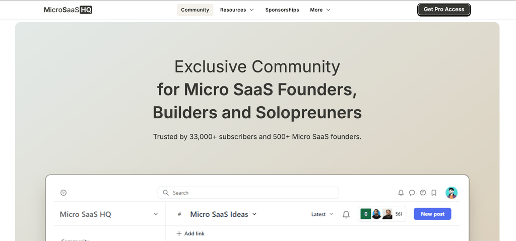Click the New post button
Viewport: 516px width, 241px height.
click(432, 214)
